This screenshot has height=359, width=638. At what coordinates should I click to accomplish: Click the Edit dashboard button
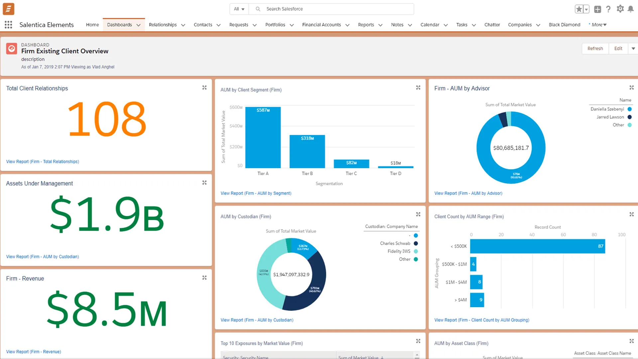[618, 49]
